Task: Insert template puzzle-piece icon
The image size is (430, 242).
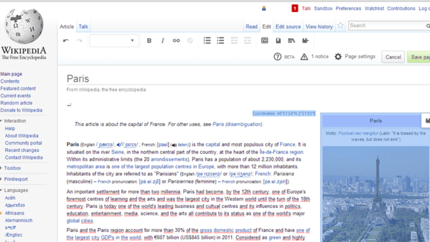Action: point(305,41)
